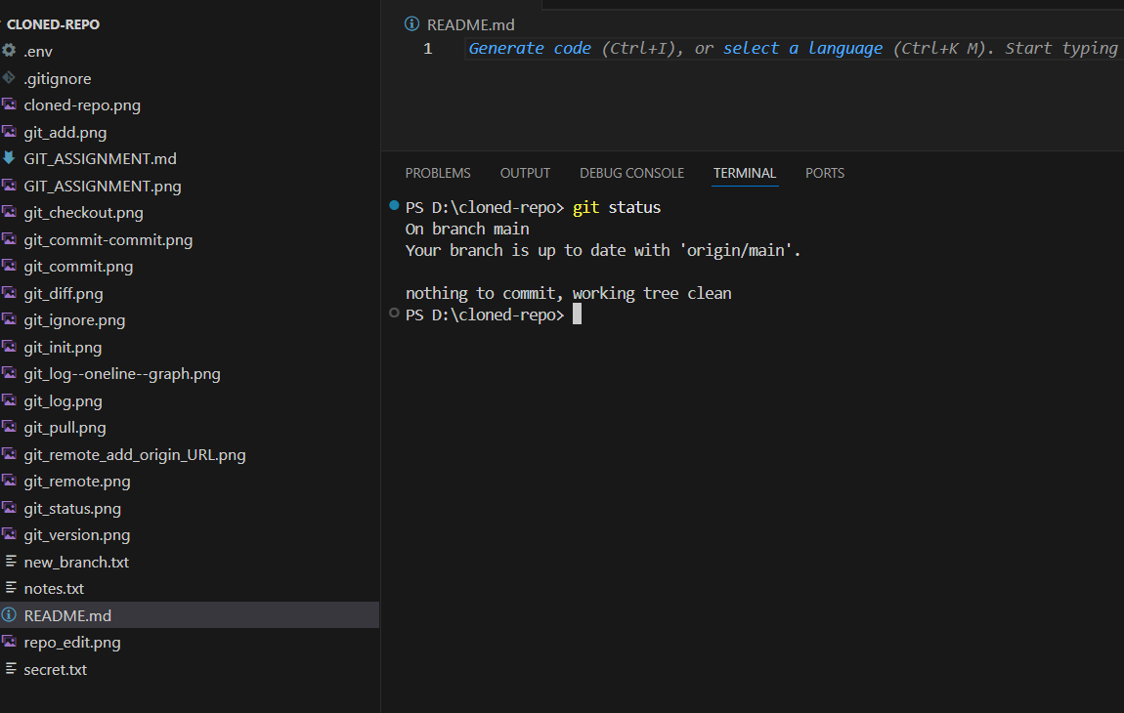Open the OUTPUT panel tab
The image size is (1124, 713).
pyautogui.click(x=525, y=173)
